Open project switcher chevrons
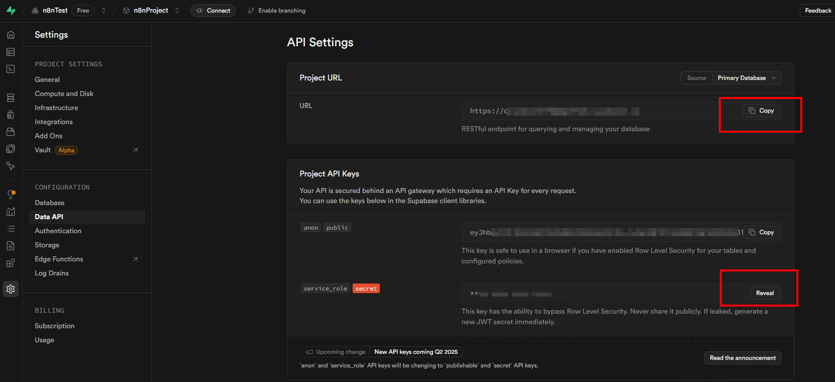The image size is (835, 382). tap(177, 11)
